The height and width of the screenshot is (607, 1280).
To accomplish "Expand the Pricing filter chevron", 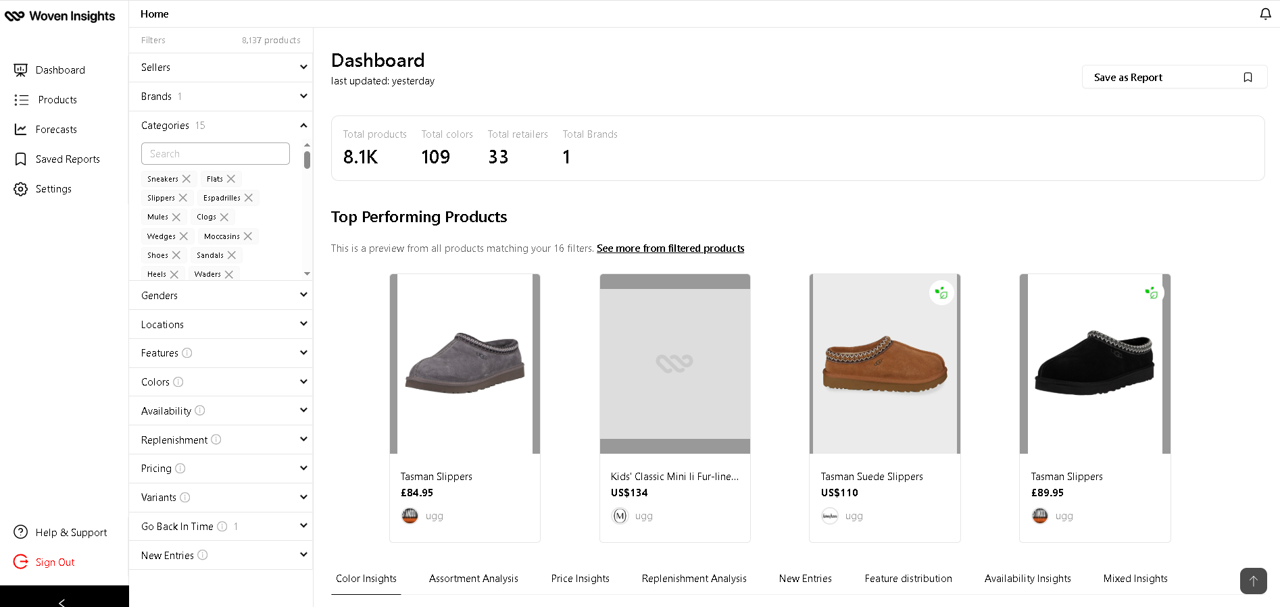I will pyautogui.click(x=303, y=469).
